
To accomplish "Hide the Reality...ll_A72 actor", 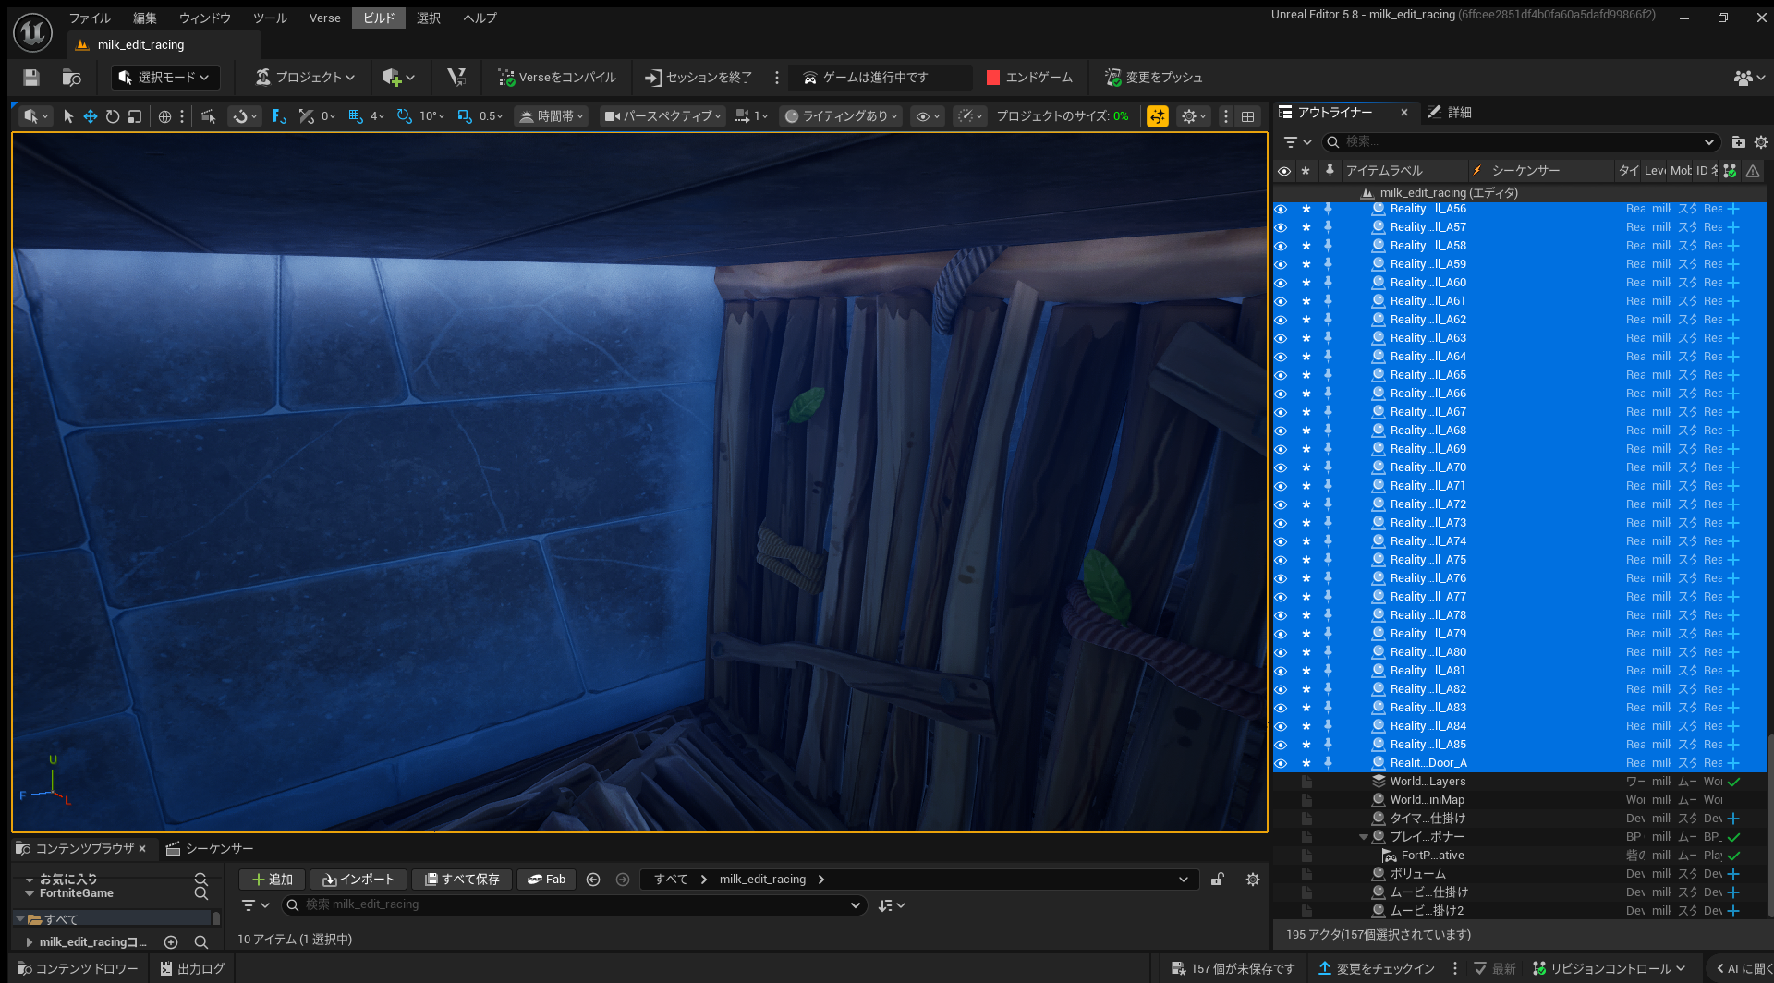I will click(1282, 504).
